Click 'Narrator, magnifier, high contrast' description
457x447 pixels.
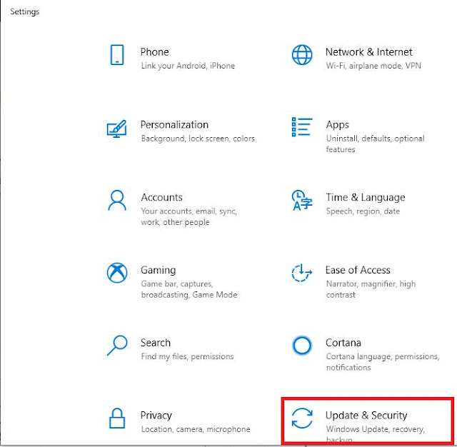click(371, 289)
